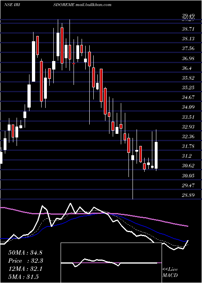Screen dimensions: 202x283
Task: Click the 36.4 price axis label
Action: pos(187,68)
